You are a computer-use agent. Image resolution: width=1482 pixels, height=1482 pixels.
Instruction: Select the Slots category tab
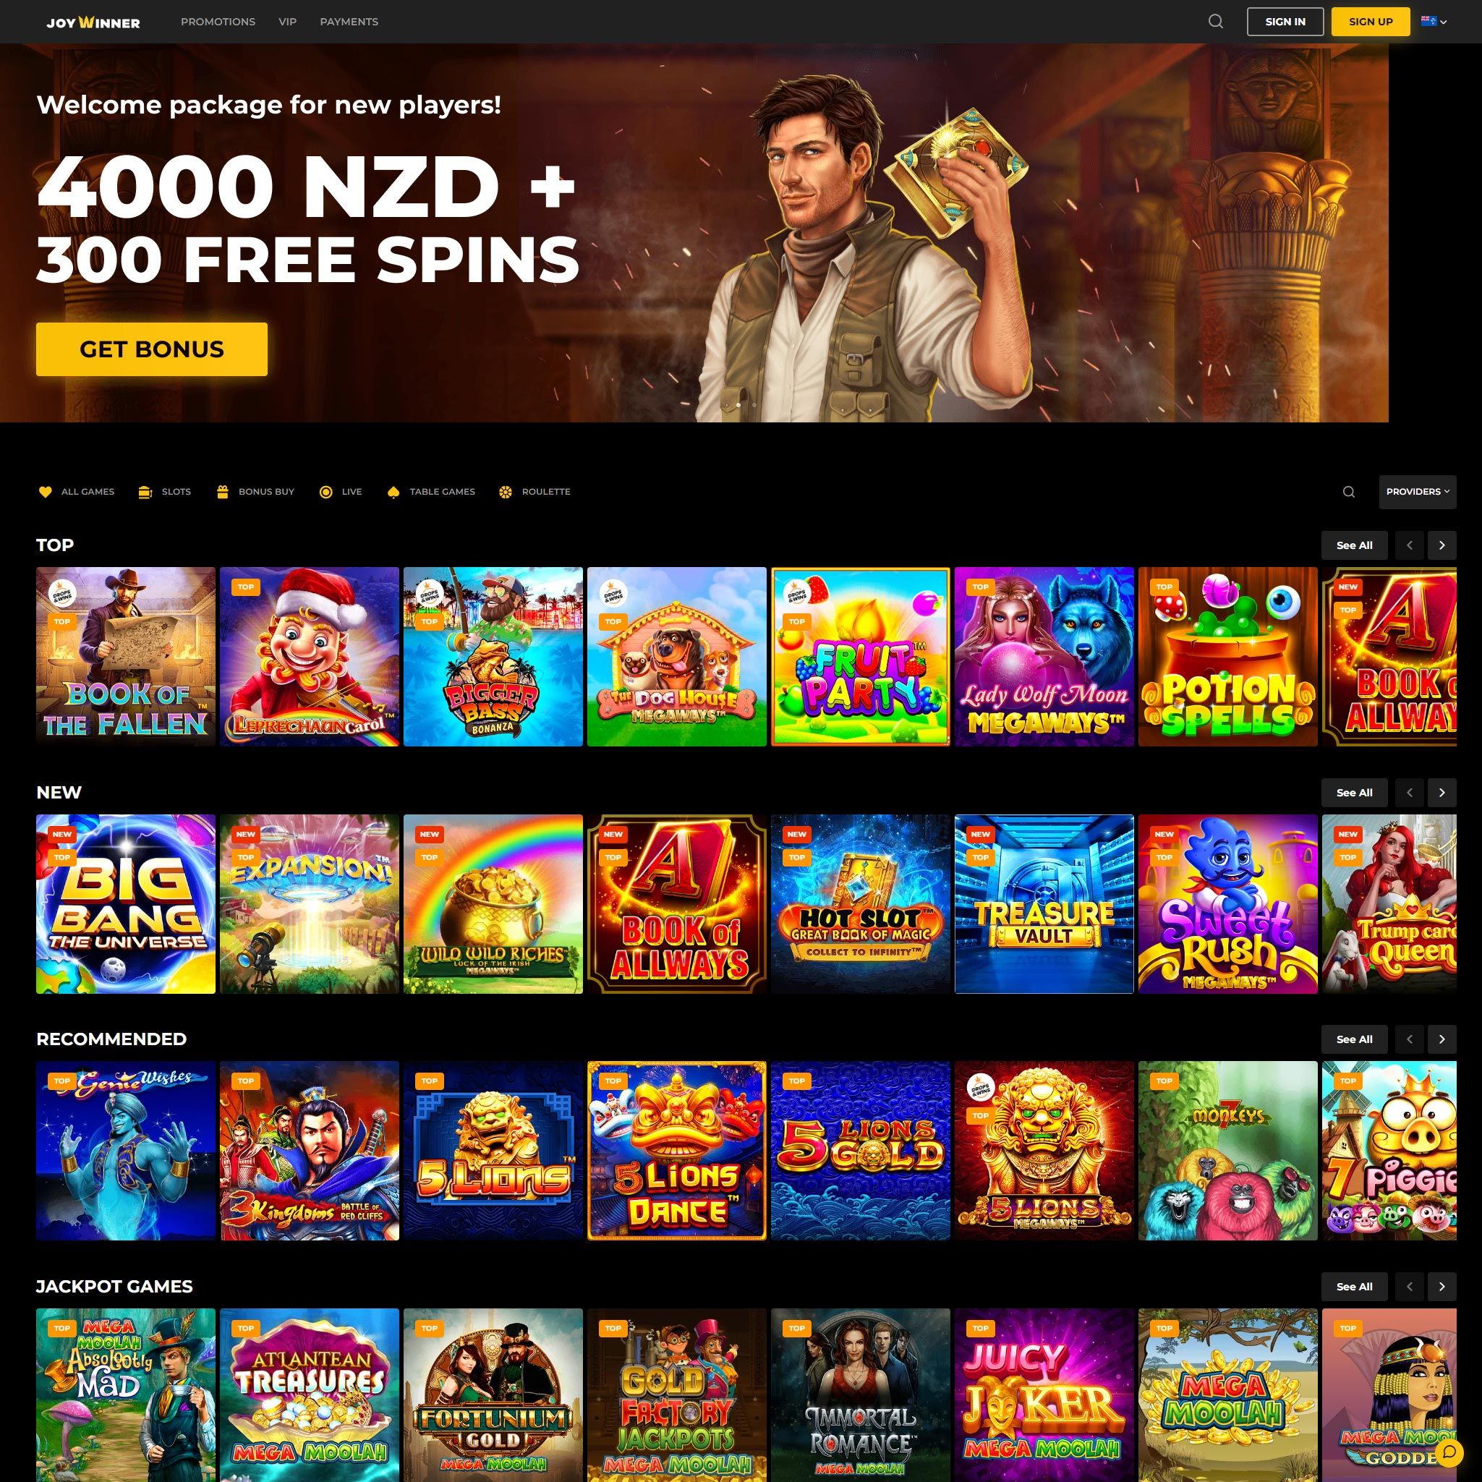[x=164, y=492]
